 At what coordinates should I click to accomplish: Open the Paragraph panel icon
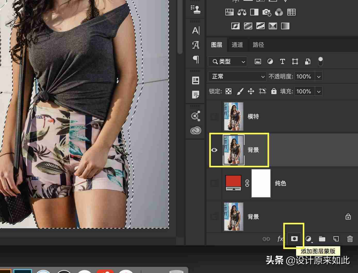pyautogui.click(x=196, y=59)
